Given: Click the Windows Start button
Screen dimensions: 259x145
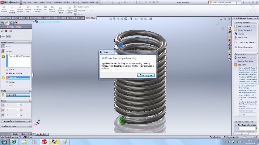Looking at the screenshot, I should tap(4, 142).
